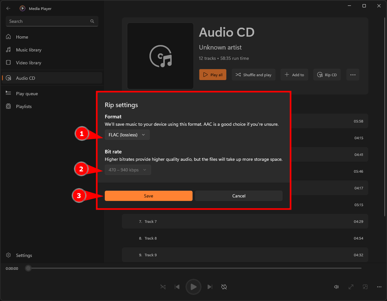This screenshot has height=301, width=387.
Task: Skip to the next track
Action: click(210, 287)
